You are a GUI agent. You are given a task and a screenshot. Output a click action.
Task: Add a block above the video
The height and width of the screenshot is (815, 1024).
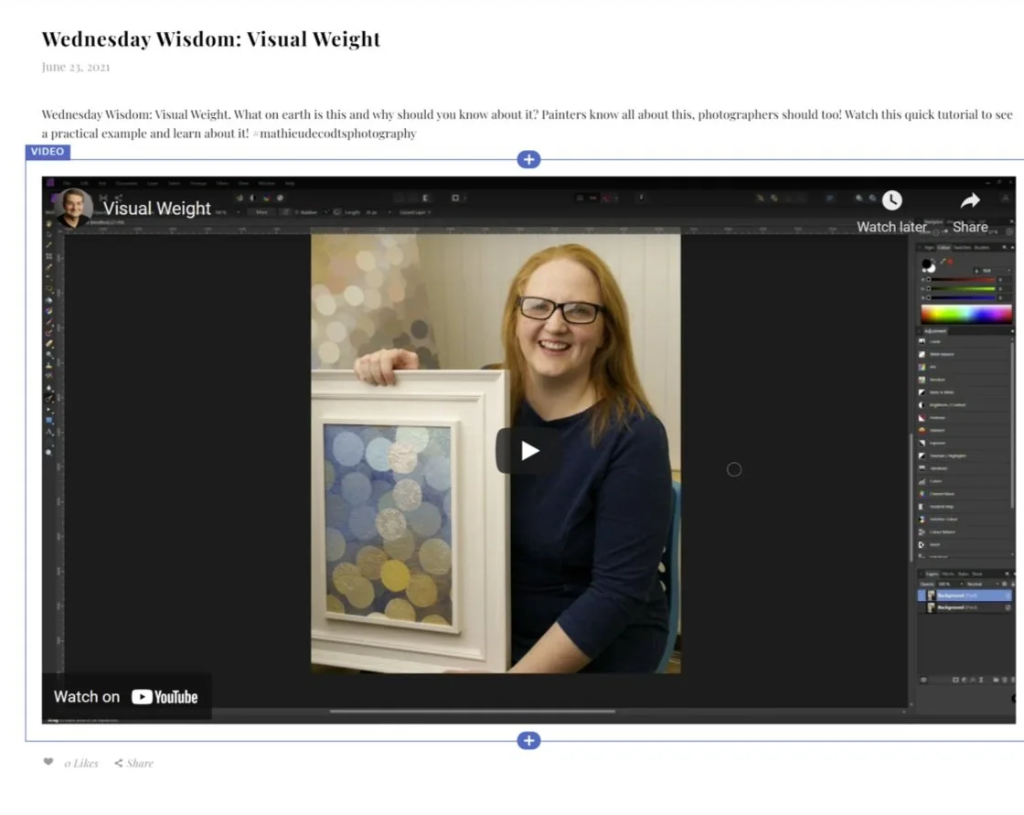pyautogui.click(x=529, y=159)
